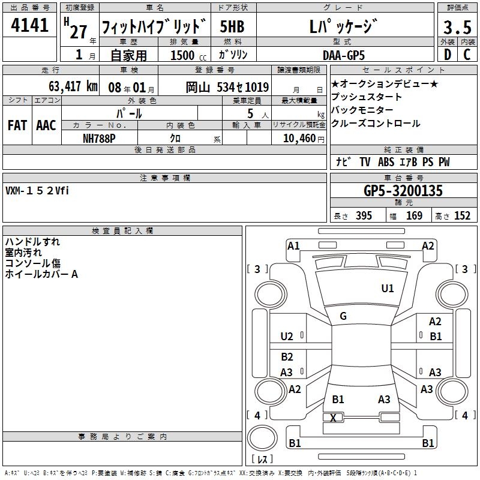The image size is (480, 480).
Task: Click the door shape value 5HB
Action: pos(232,26)
